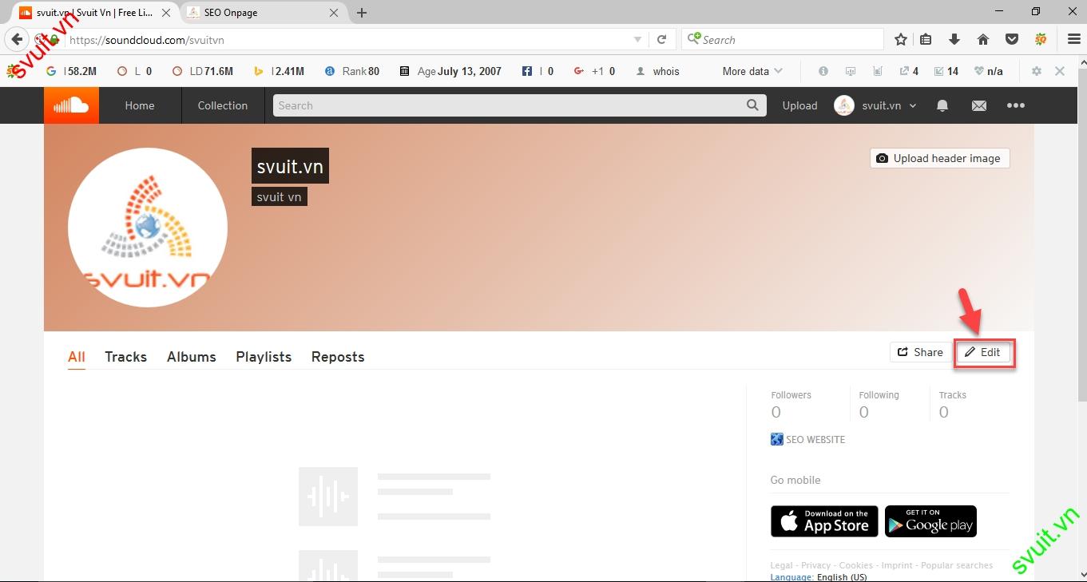Open the notifications bell icon
The image size is (1087, 582).
coord(942,105)
